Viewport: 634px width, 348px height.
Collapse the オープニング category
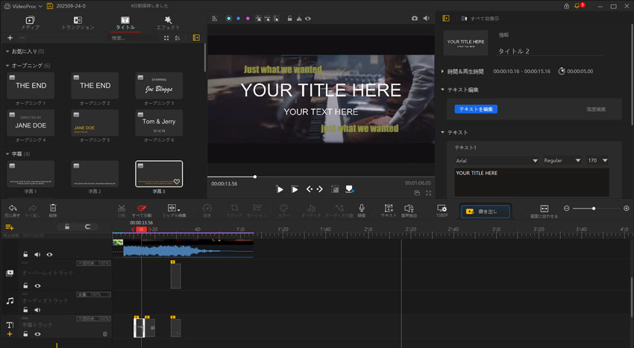coord(7,66)
